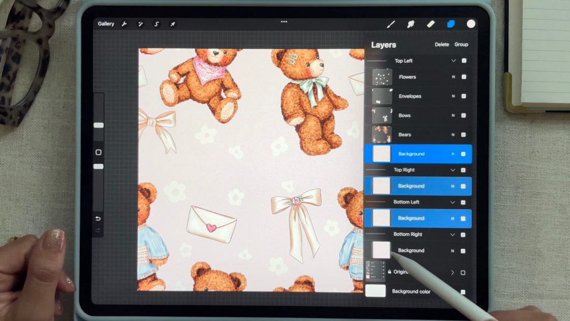Screen dimensions: 570x321
Task: Open the Gallery view
Action: pos(106,24)
